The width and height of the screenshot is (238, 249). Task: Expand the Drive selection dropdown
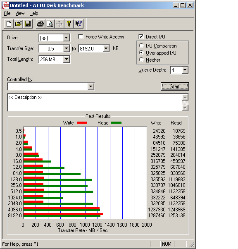pyautogui.click(x=67, y=38)
